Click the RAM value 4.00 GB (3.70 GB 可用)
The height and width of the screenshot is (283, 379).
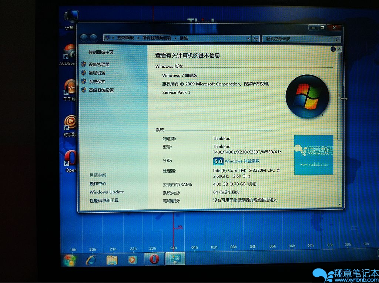(x=235, y=184)
